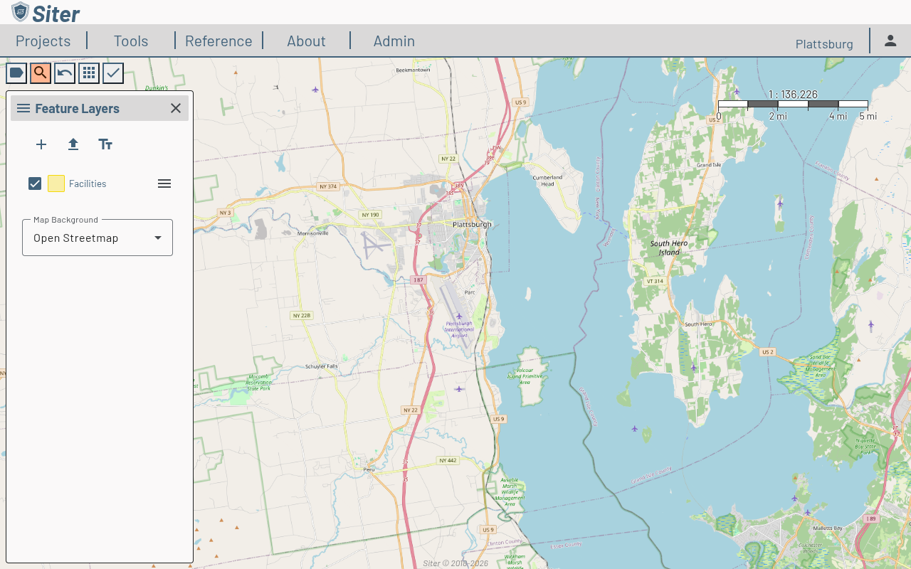Click the undo arrow in the map toolbar
This screenshot has width=911, height=569.
(64, 73)
